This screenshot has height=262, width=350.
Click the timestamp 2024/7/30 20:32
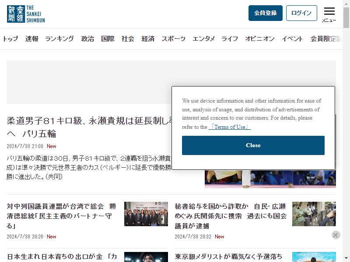pyautogui.click(x=193, y=237)
